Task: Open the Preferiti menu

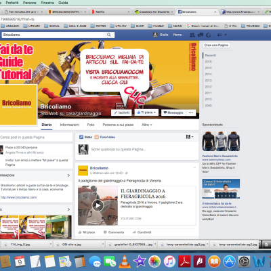Action: coord(12,3)
